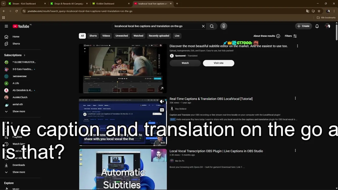Open the Chrome apps grid in the bookmarks bar
The width and height of the screenshot is (338, 190).
point(3,18)
